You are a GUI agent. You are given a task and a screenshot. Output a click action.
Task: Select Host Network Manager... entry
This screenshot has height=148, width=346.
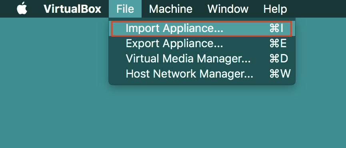202,74
